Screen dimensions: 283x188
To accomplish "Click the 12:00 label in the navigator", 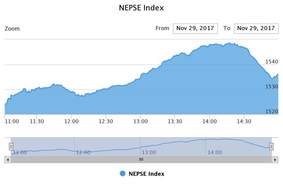I will pyautogui.click(x=83, y=152).
